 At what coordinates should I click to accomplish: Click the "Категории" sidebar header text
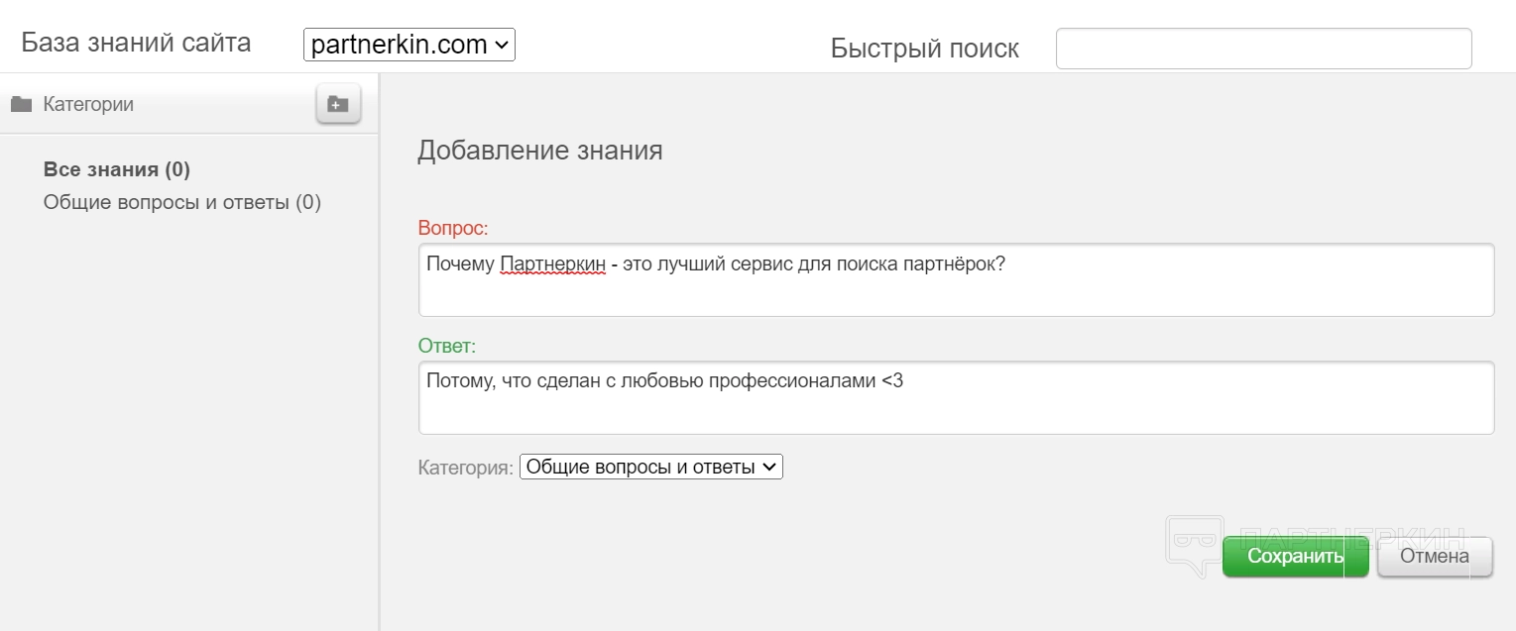[88, 104]
